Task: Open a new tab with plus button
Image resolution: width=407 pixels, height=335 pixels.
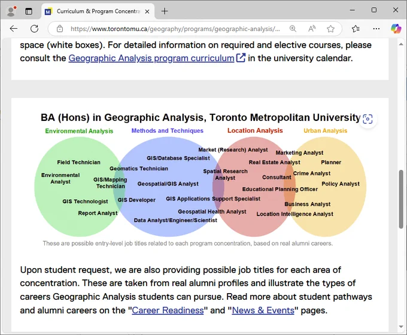Action: coord(165,11)
